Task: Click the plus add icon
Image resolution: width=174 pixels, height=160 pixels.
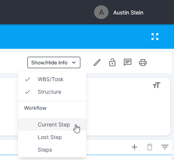Action: point(134,147)
